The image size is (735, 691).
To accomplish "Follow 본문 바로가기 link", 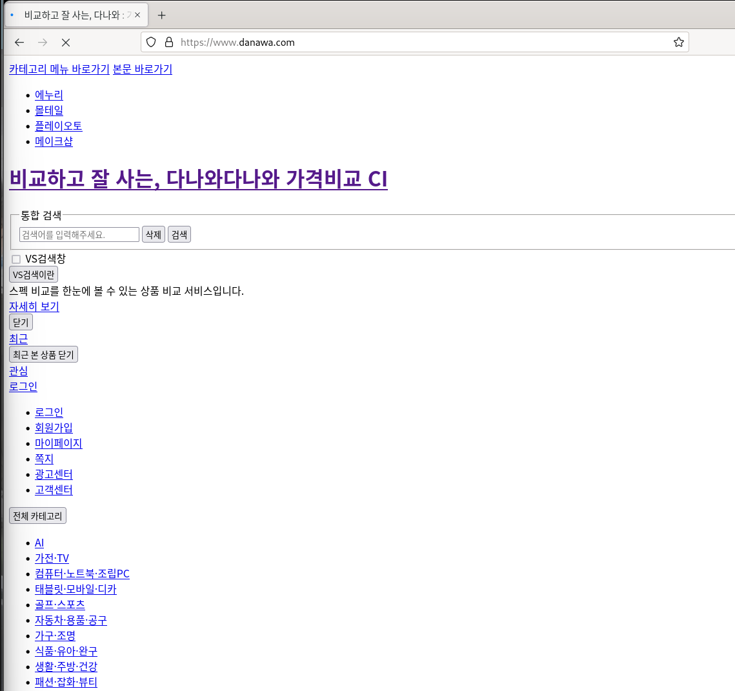I will (x=143, y=70).
